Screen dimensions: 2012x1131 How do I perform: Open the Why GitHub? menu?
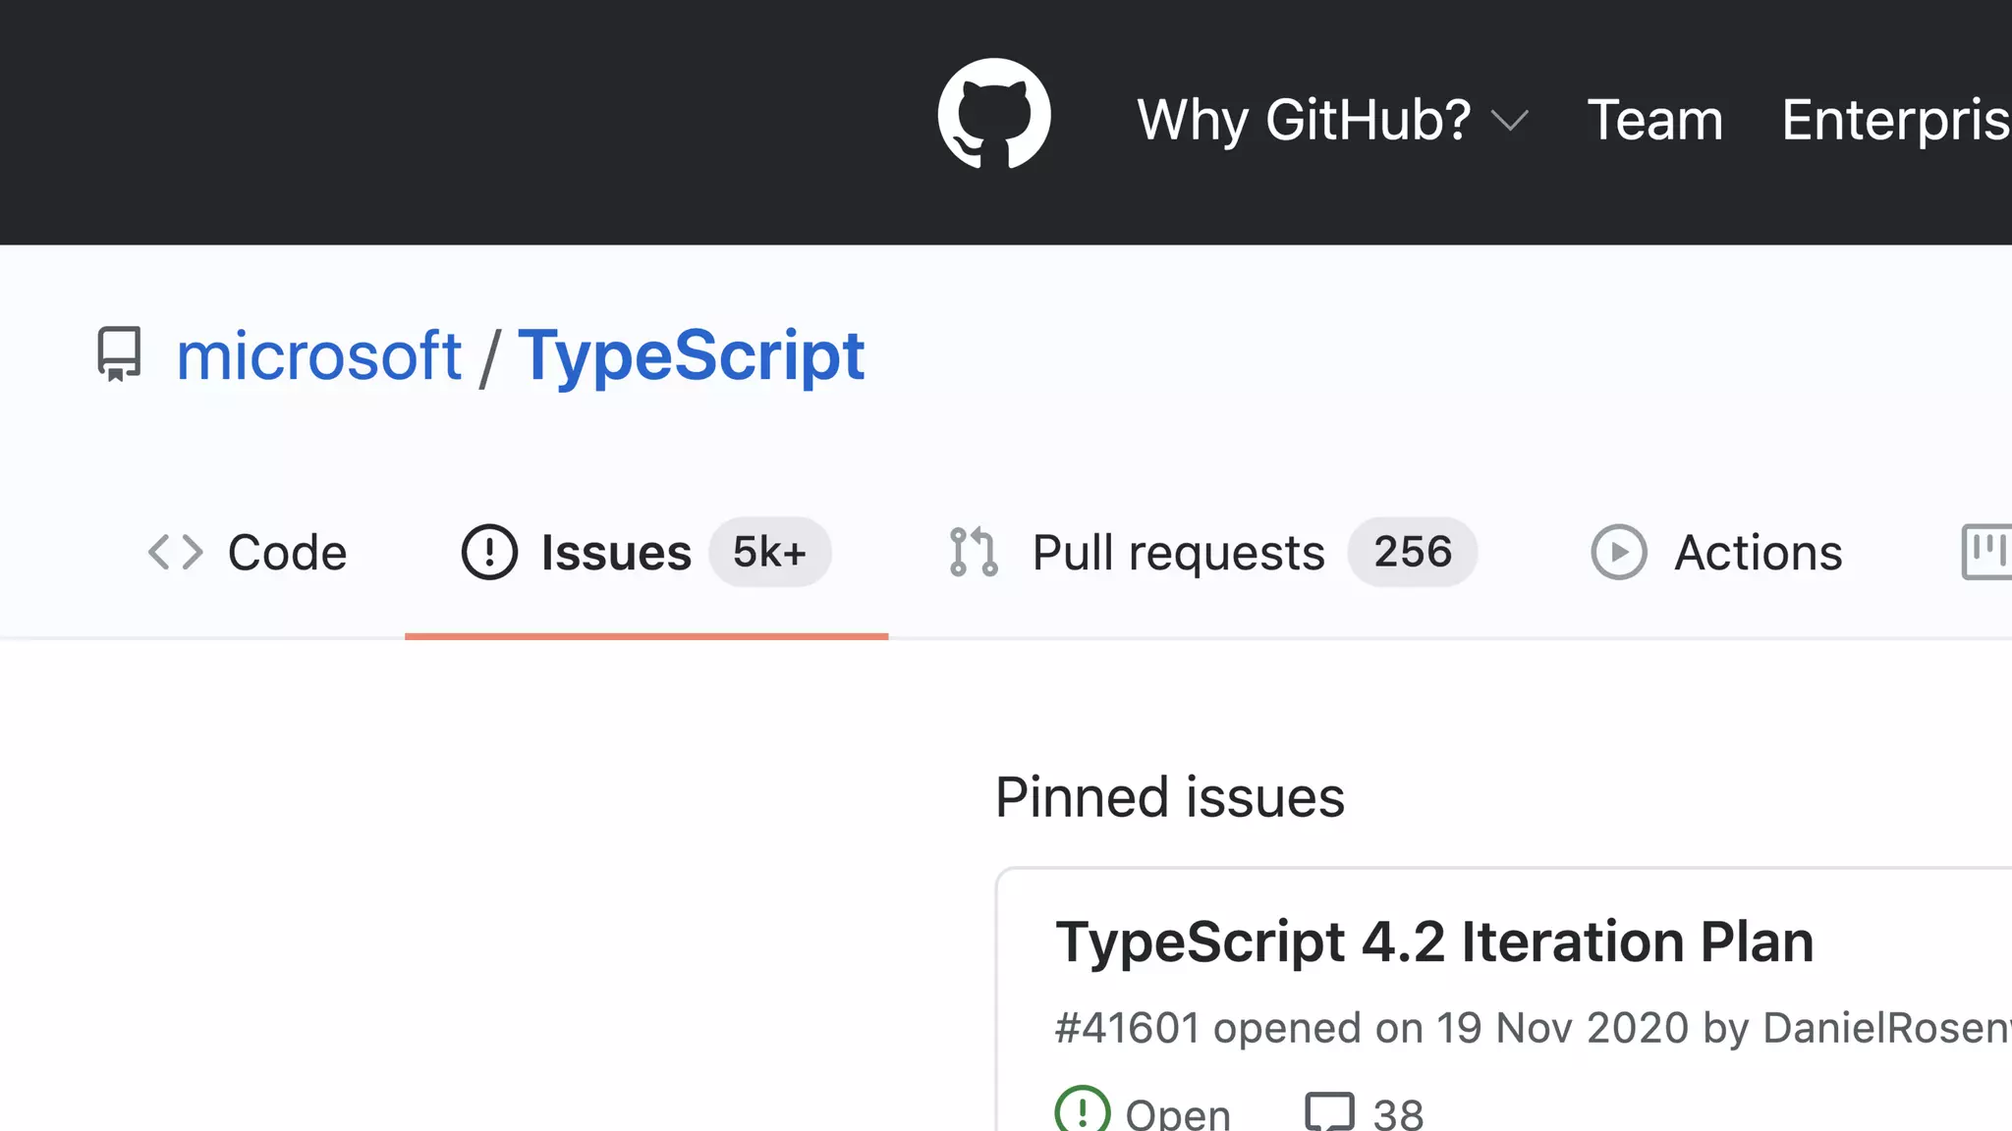[1304, 120]
